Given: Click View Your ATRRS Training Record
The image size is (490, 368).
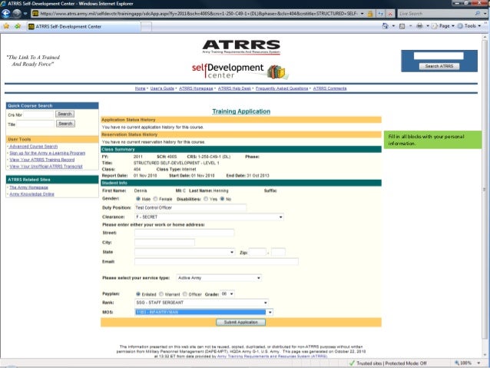Looking at the screenshot, I should coord(42,160).
